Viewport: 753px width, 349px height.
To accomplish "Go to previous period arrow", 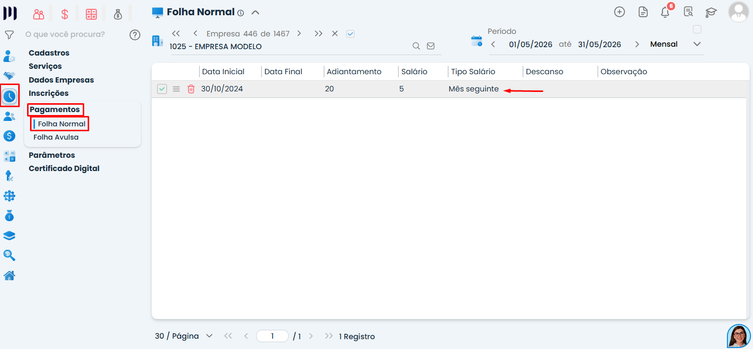I will click(x=493, y=44).
